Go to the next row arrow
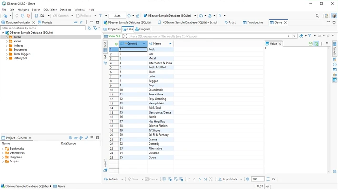This screenshot has width=338, height=190. pyautogui.click(x=199, y=179)
